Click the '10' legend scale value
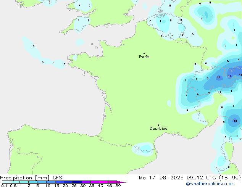 coord(48,185)
